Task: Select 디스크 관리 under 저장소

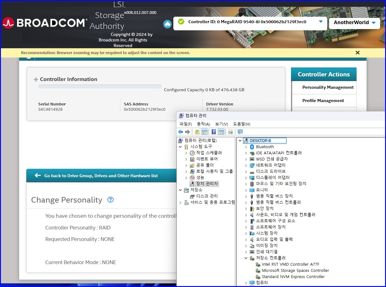Action: tap(207, 196)
